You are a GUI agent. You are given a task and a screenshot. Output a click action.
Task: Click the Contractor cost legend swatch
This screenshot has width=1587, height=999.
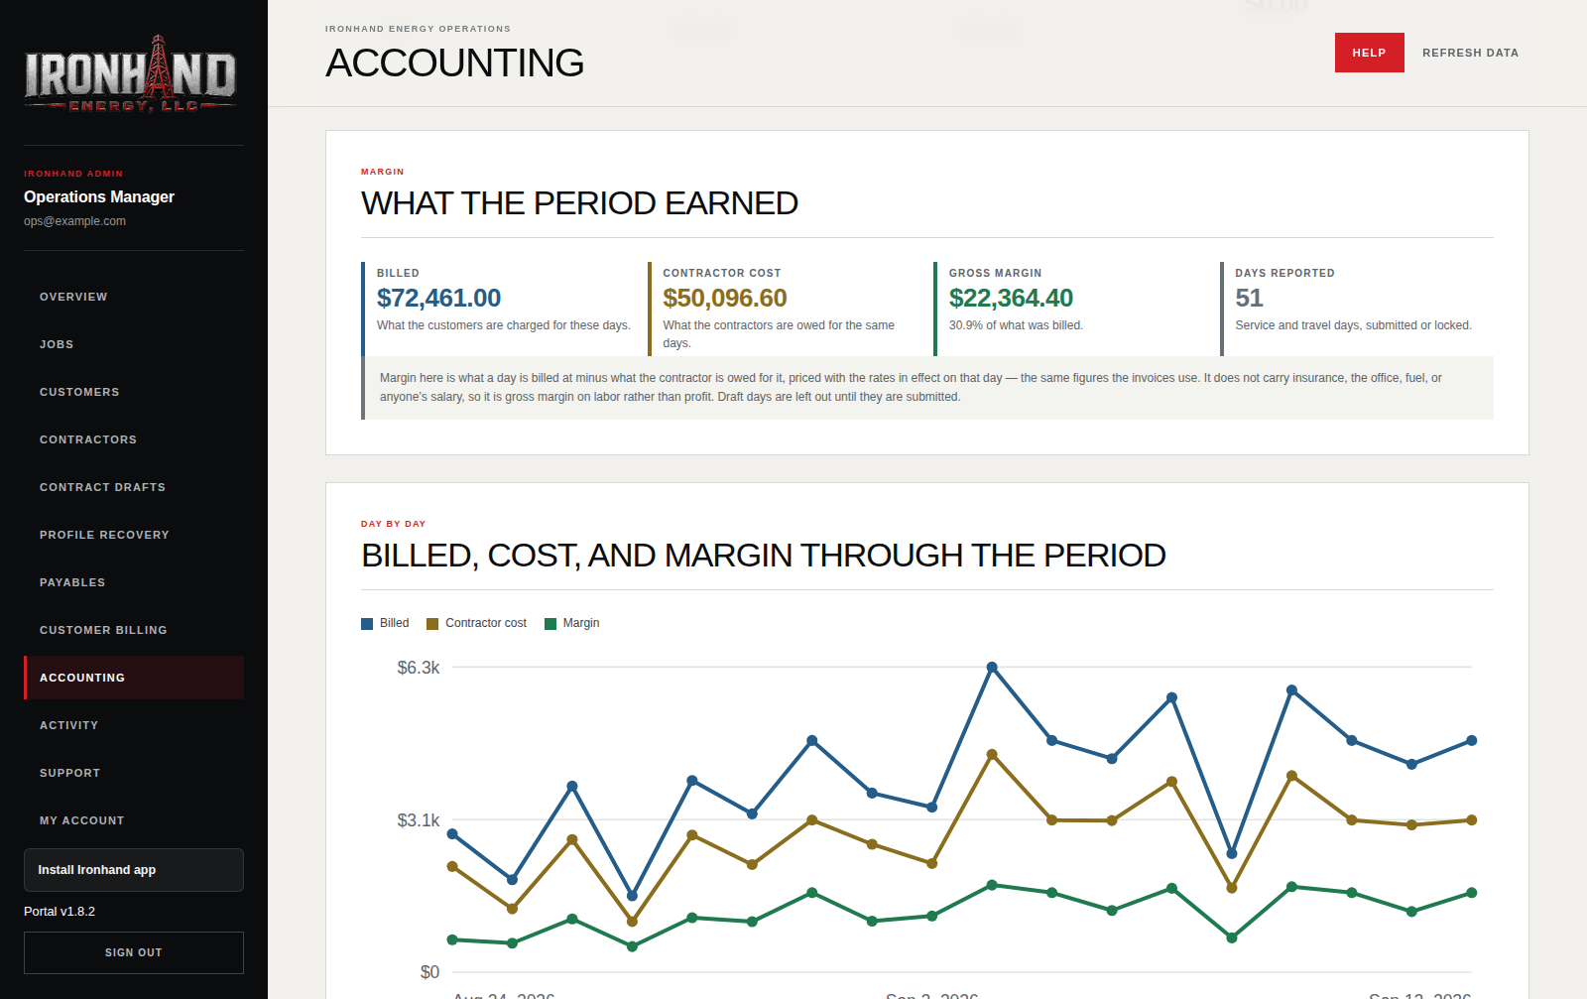432,624
